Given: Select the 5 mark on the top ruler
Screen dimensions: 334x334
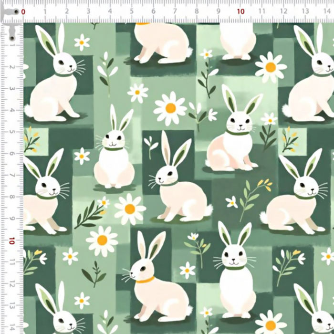Looking at the screenshot, I should point(132,11).
